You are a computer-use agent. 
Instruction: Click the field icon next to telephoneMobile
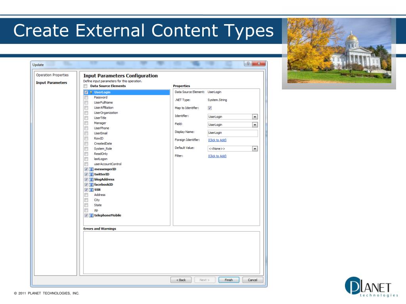point(91,215)
